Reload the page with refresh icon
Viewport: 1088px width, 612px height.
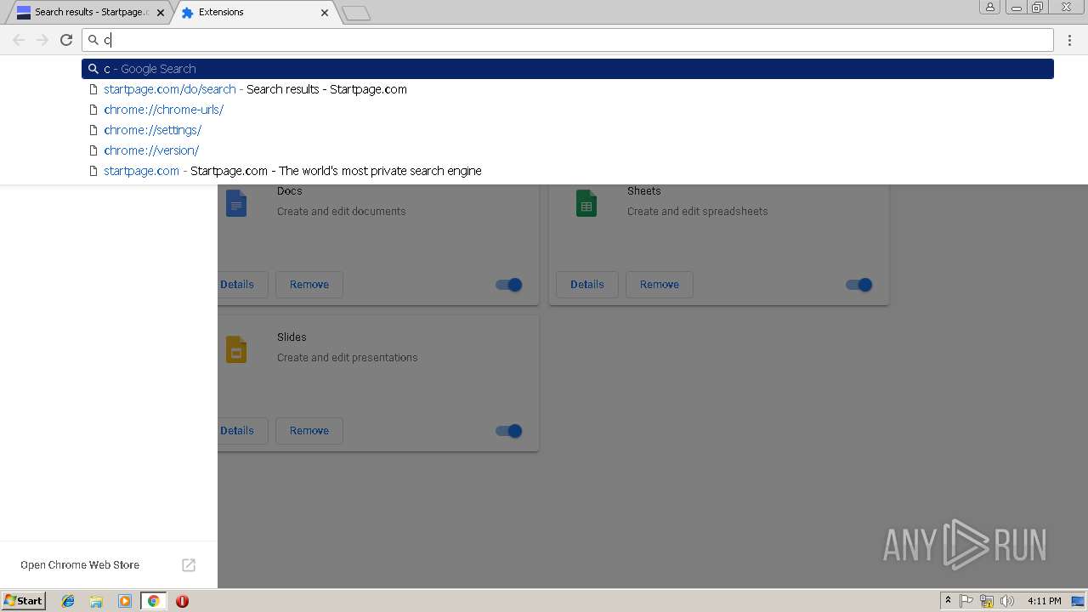[66, 40]
